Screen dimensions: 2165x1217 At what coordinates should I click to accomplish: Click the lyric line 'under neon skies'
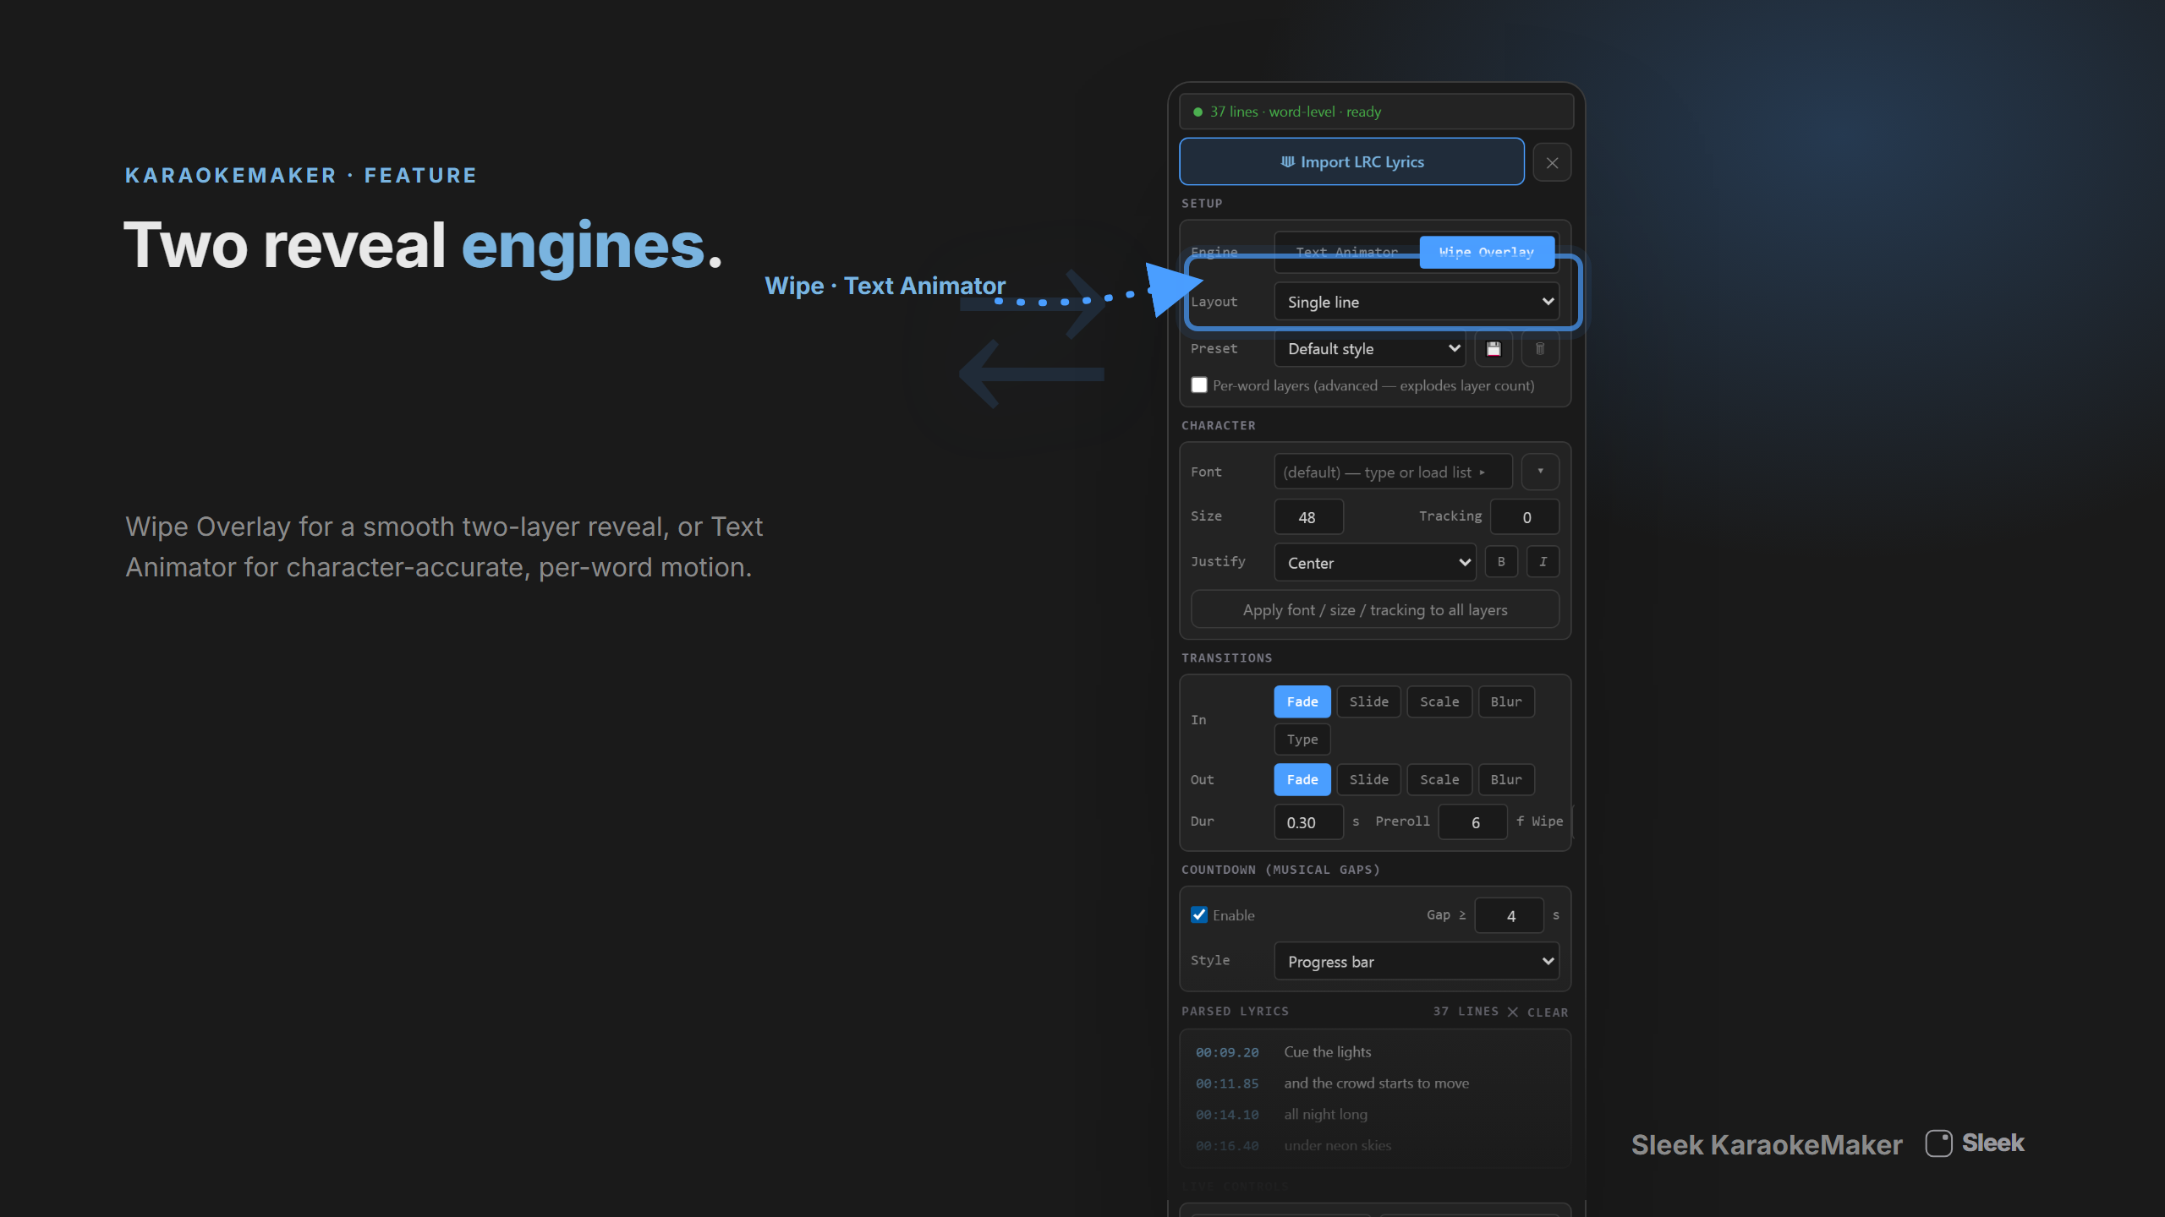tap(1337, 1146)
